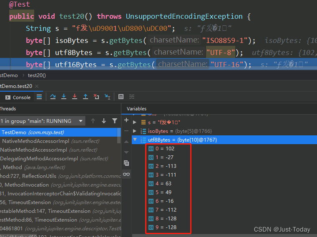Open the Evaluate Expression calculator icon
Image resolution: width=317 pixels, height=237 pixels.
pyautogui.click(x=121, y=97)
